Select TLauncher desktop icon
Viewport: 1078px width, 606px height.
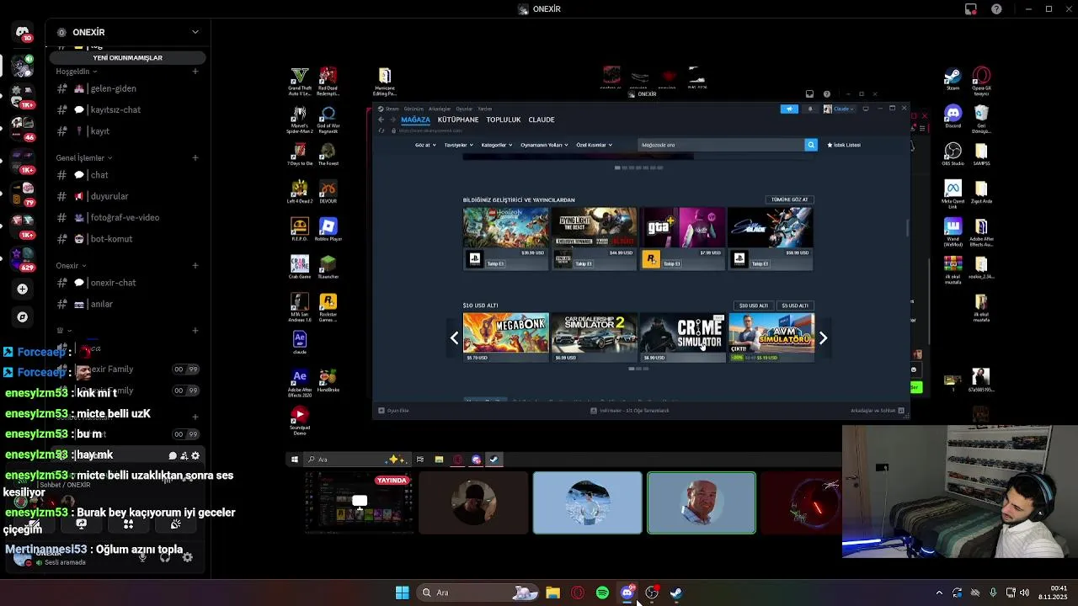[x=328, y=267]
